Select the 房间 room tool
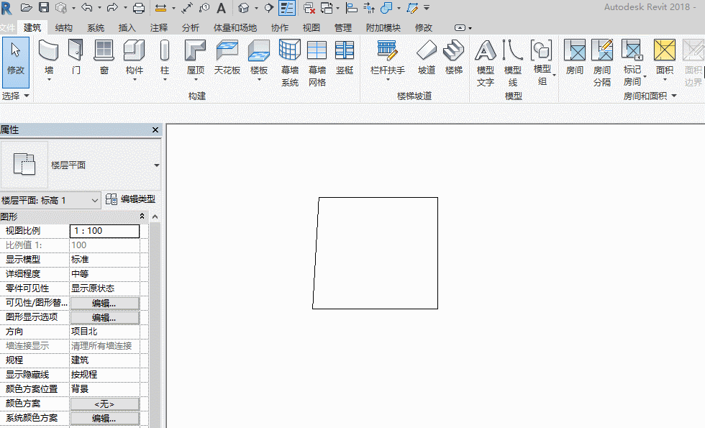Screen dimensions: 705x428 point(575,57)
